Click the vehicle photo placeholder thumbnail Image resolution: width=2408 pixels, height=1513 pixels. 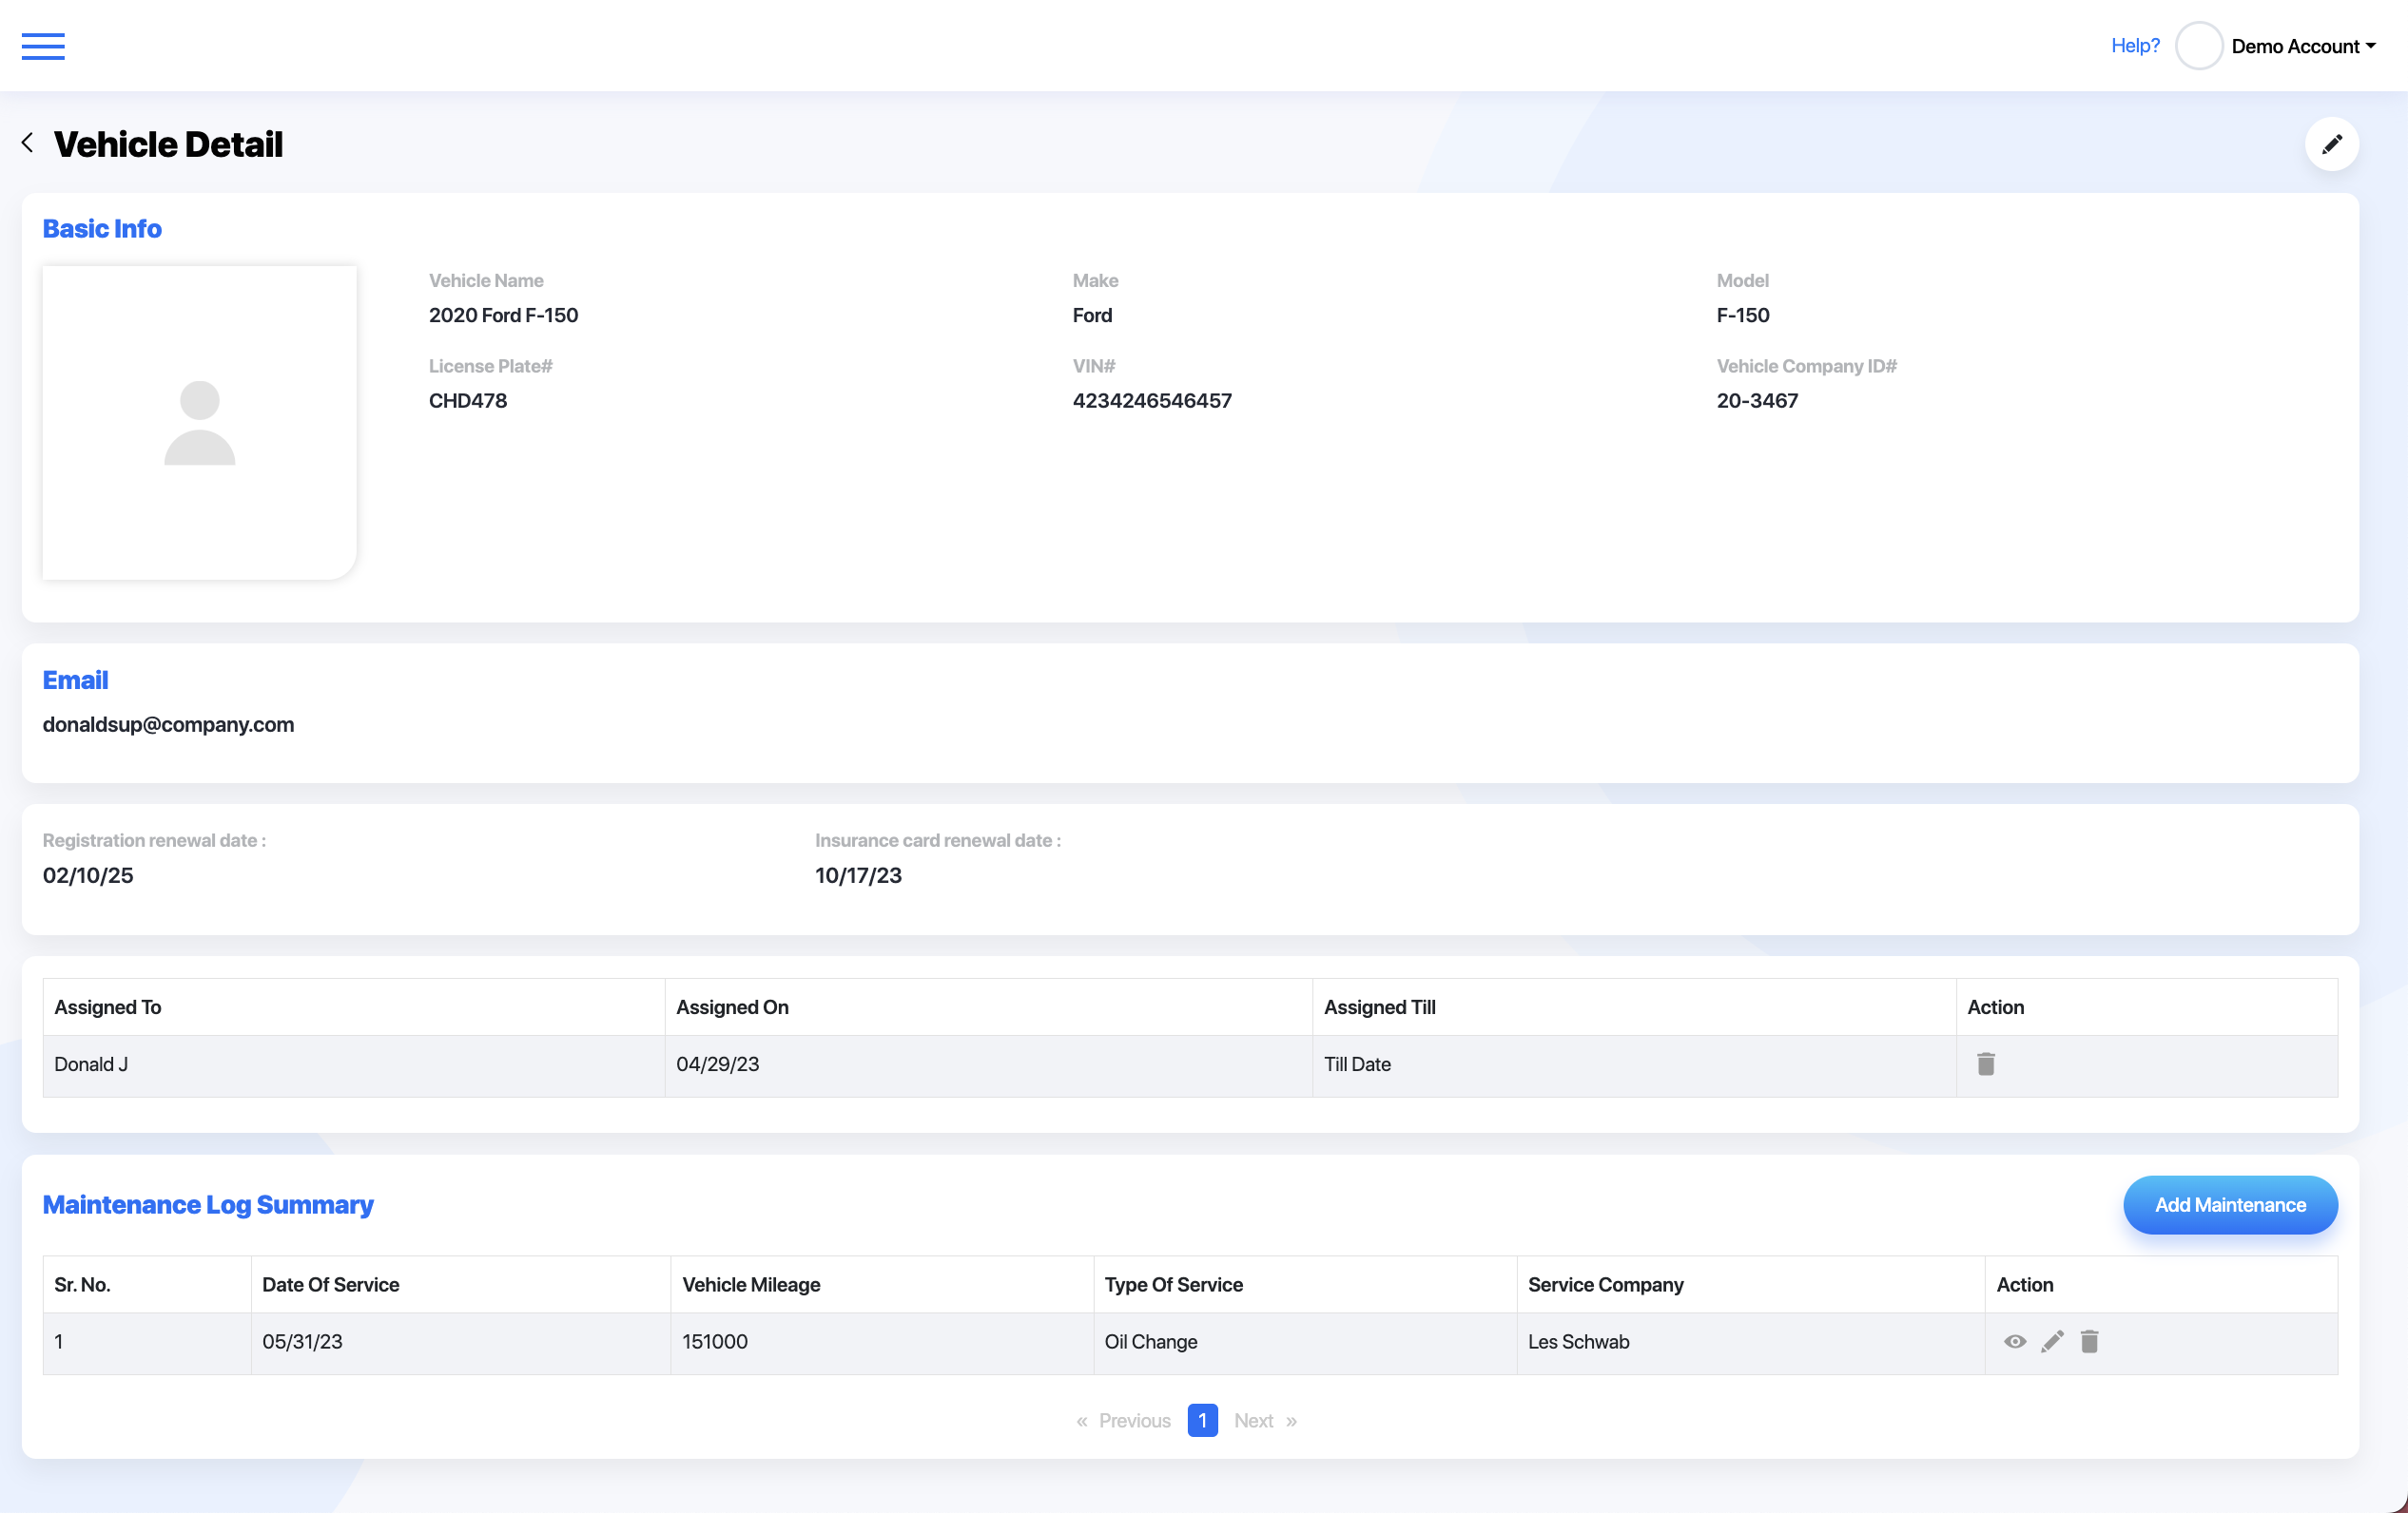tap(199, 422)
